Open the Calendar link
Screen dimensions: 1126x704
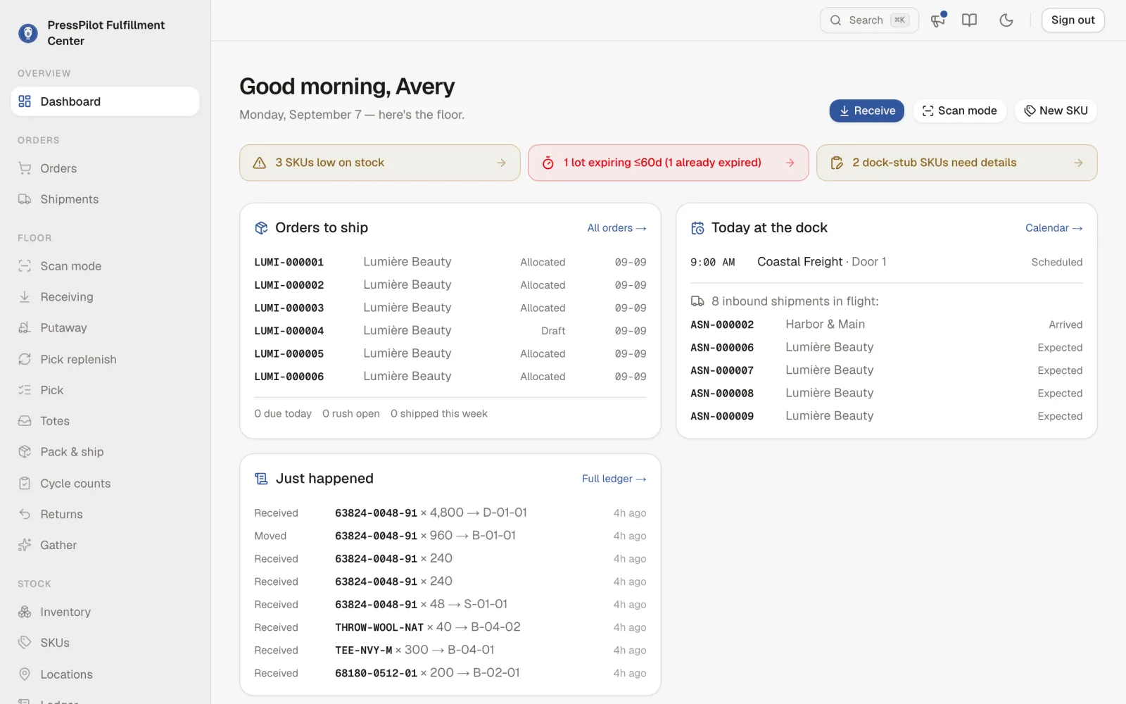(x=1054, y=228)
